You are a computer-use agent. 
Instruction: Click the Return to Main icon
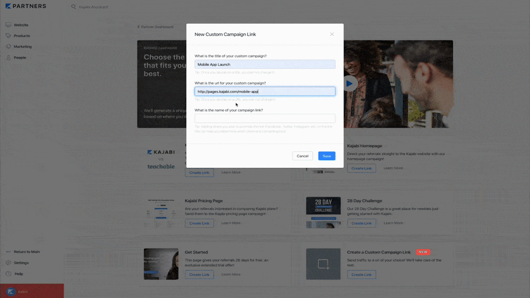[x=8, y=252]
